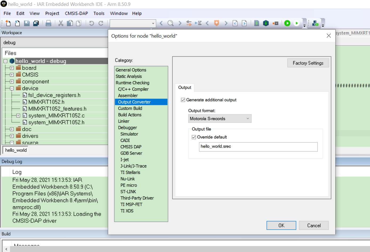Open the quick search toolbar dropdown
The width and height of the screenshot is (370, 252).
[x=153, y=23]
